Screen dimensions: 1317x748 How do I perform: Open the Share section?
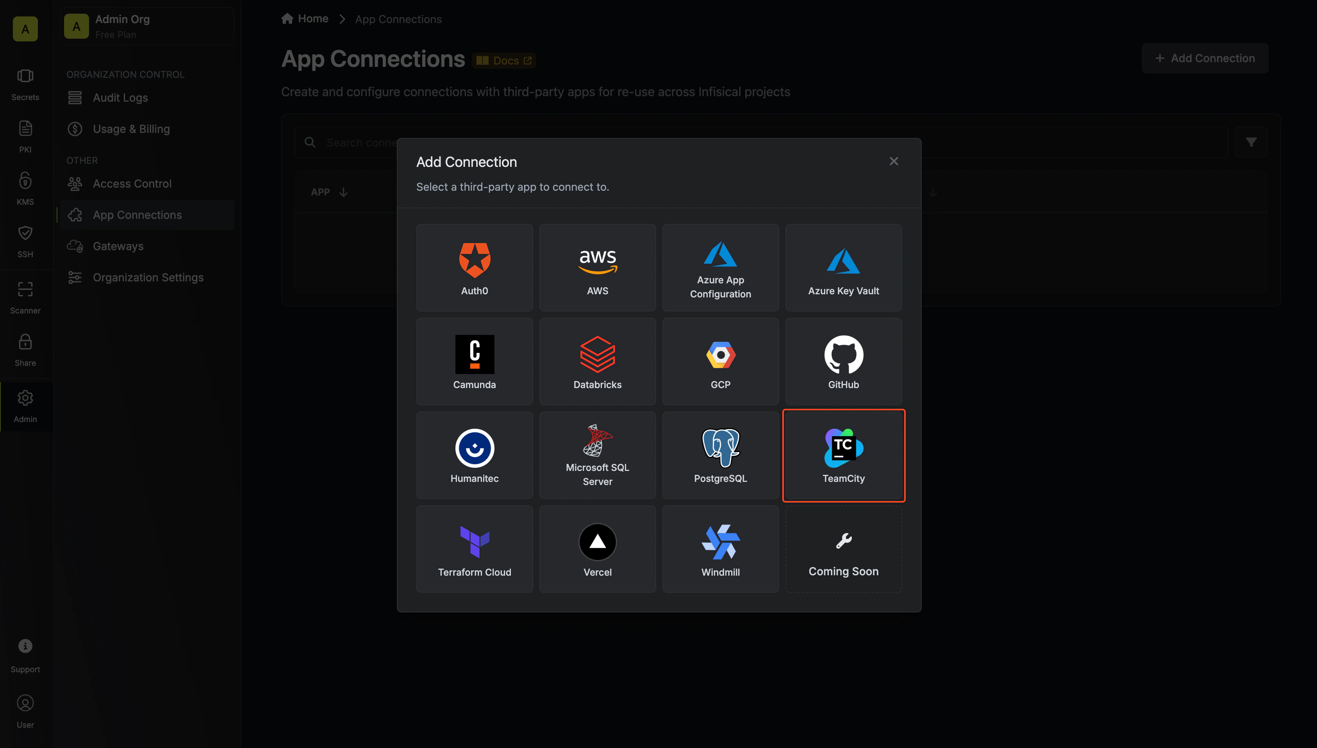25,351
